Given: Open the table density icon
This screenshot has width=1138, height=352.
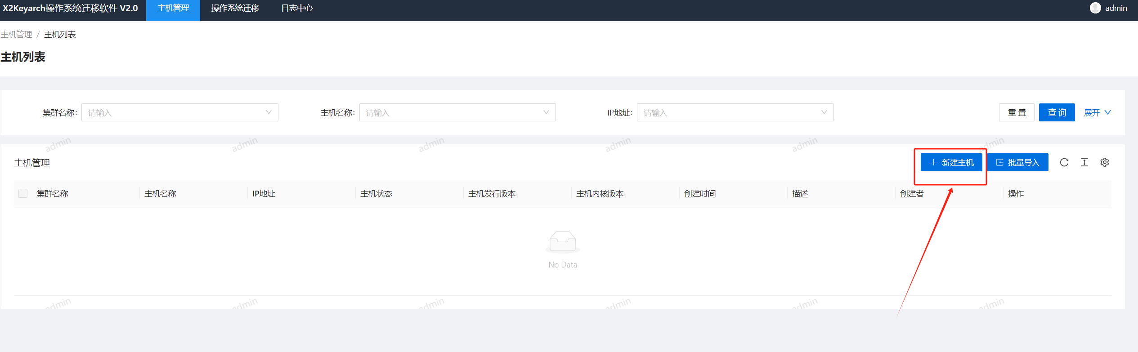Looking at the screenshot, I should (1084, 162).
